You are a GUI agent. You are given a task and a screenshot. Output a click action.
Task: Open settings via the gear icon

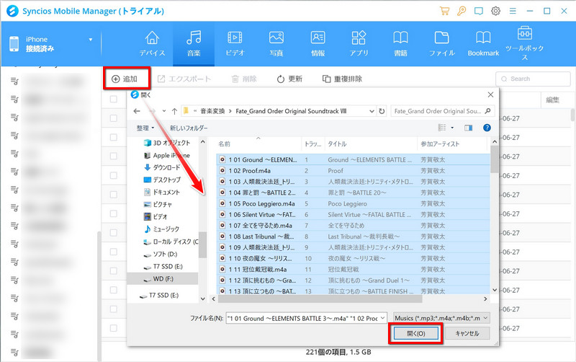coord(495,11)
